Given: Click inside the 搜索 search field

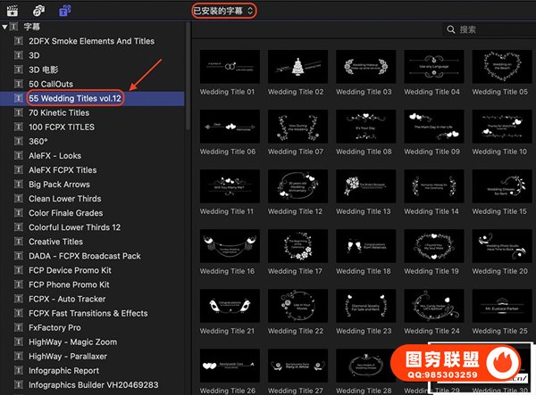Looking at the screenshot, I should click(x=491, y=29).
